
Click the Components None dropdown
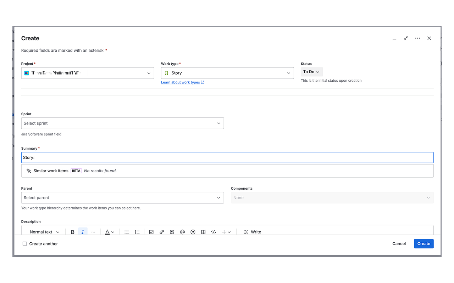point(332,198)
